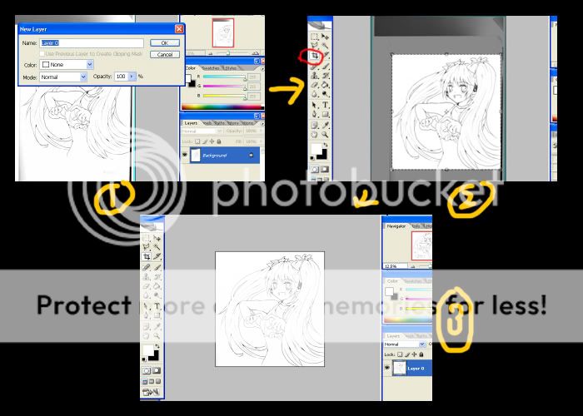Image resolution: width=583 pixels, height=416 pixels.
Task: Click the default colors icon in the top-right toolbox
Action: point(311,158)
